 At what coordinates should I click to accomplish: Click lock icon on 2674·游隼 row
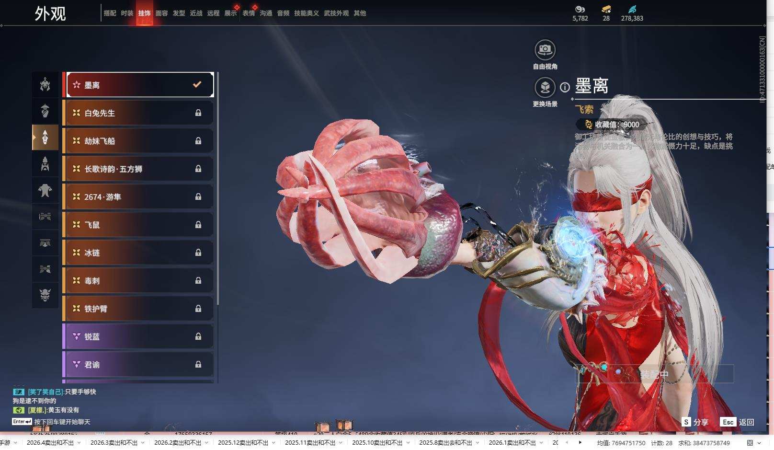[x=198, y=197]
